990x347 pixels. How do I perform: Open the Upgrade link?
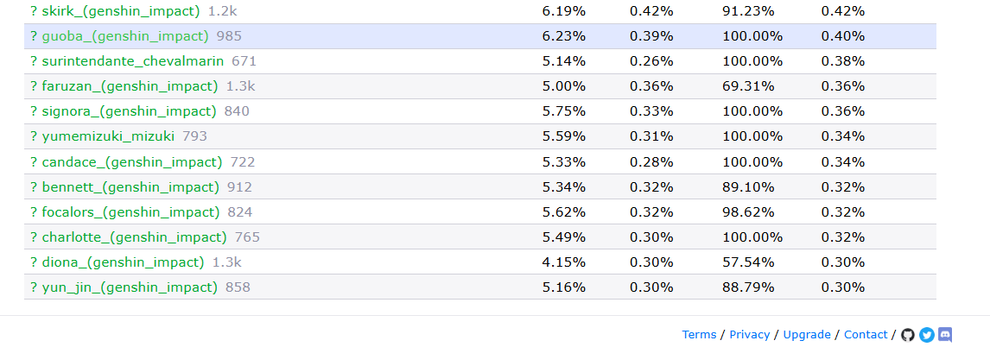(x=807, y=335)
